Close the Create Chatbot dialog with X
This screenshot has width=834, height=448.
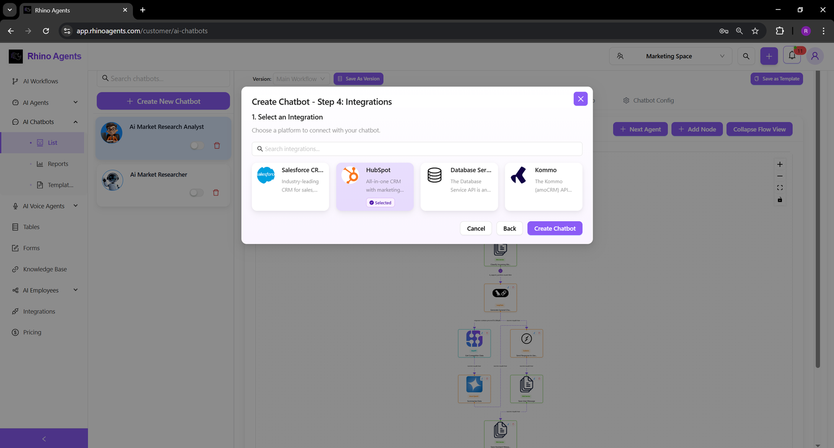coord(581,99)
